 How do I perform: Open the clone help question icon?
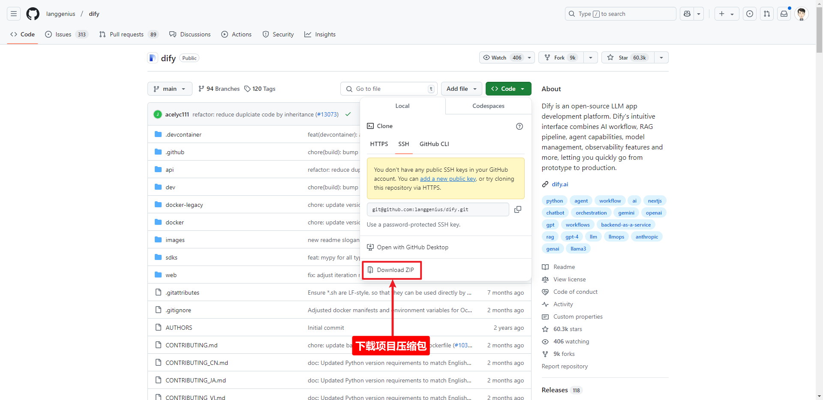click(x=520, y=126)
